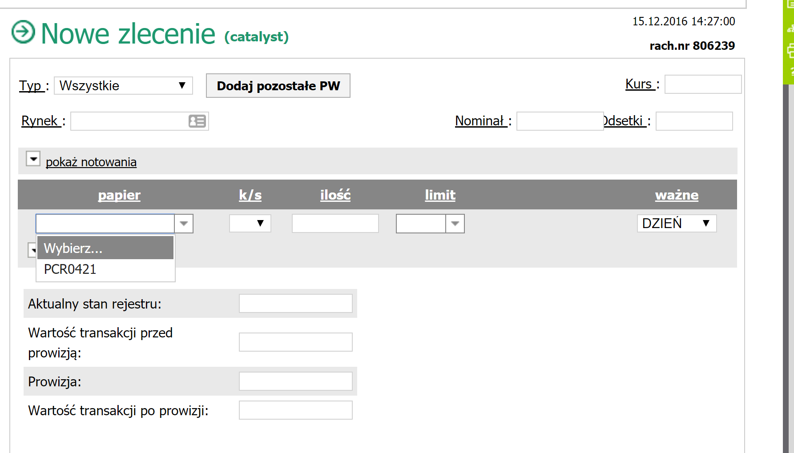Expand the pokaż notowania toggle arrow
Screen dimensions: 794x453
point(33,159)
